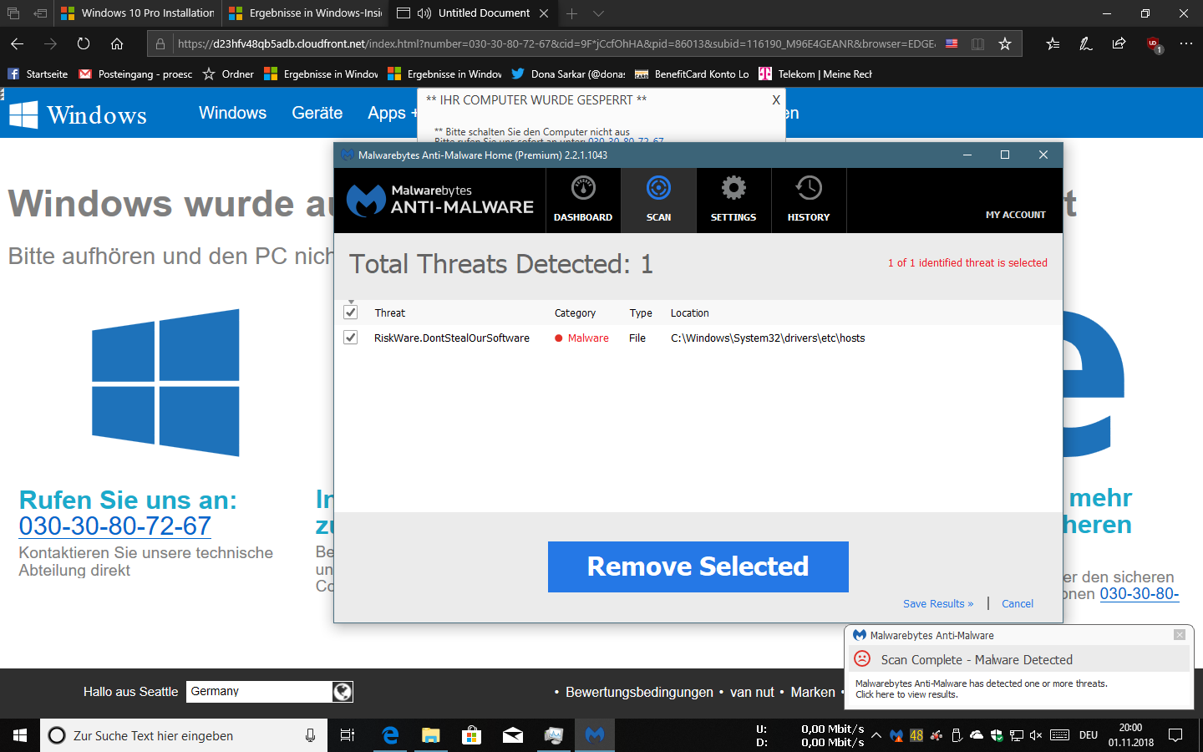Open File Explorer from taskbar
The height and width of the screenshot is (752, 1203).
tap(430, 735)
